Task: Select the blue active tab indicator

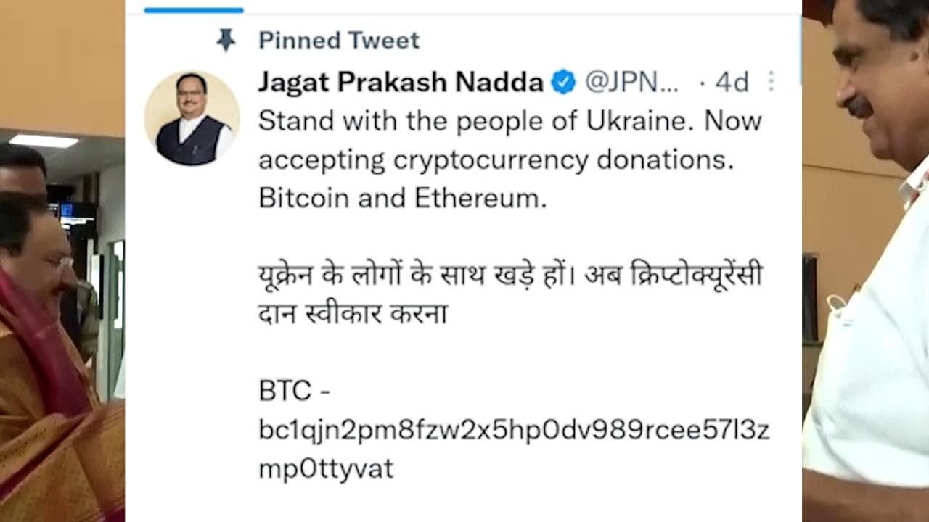Action: coord(193,9)
